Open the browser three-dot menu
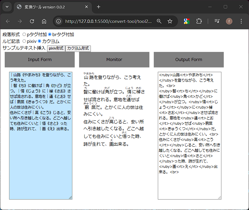249x210 pixels. pyautogui.click(x=241, y=21)
